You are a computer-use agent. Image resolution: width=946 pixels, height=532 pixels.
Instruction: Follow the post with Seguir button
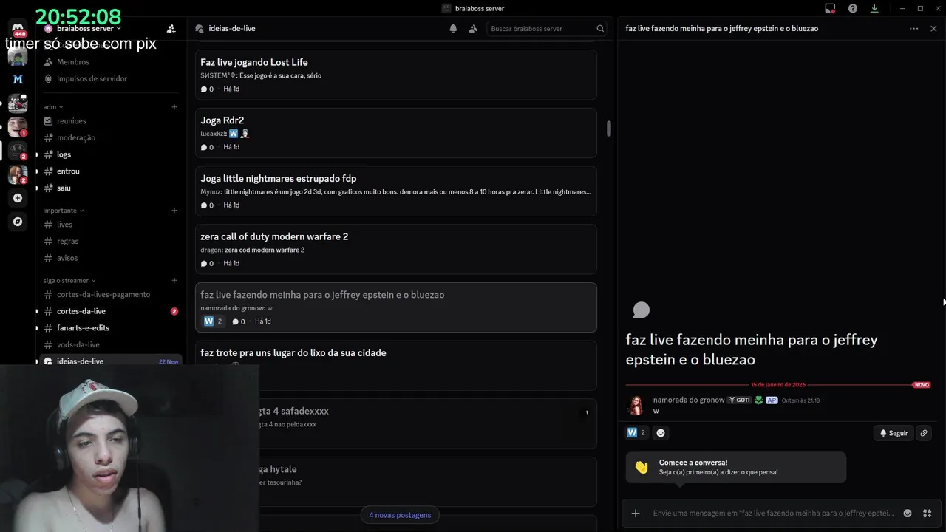coord(894,433)
